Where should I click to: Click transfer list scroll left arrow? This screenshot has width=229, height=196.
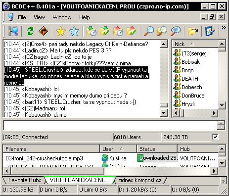tap(7, 171)
